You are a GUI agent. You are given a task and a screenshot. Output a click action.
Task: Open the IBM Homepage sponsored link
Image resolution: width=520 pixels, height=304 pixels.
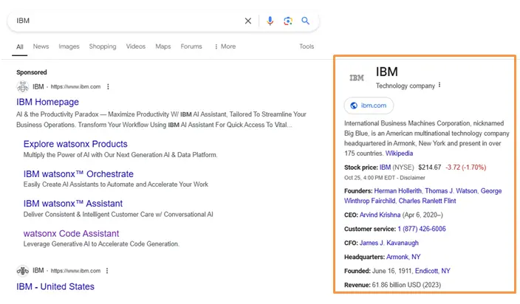click(x=47, y=102)
